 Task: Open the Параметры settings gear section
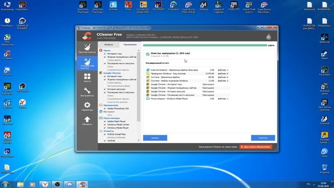click(87, 107)
